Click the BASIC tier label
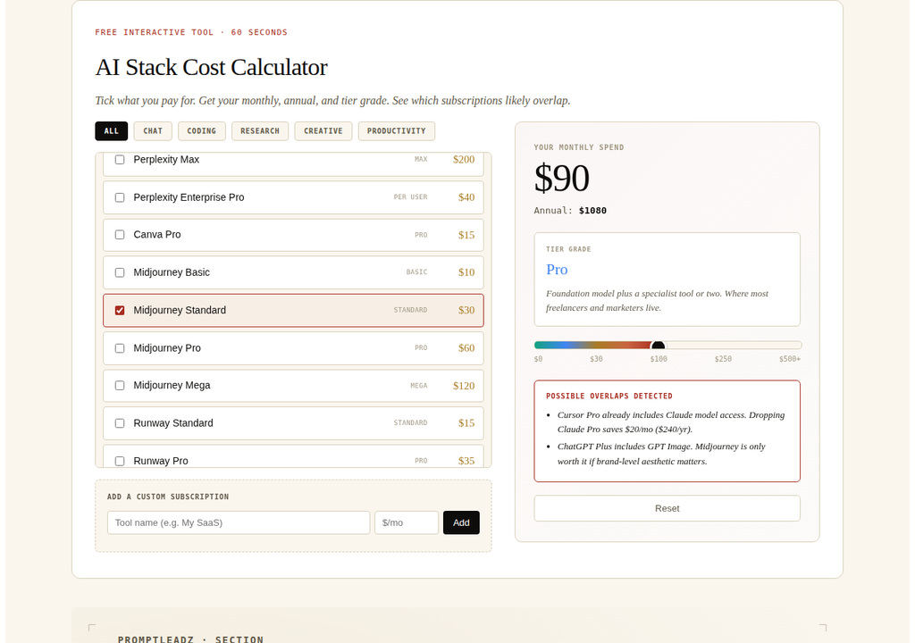The width and height of the screenshot is (915, 643). pos(416,272)
